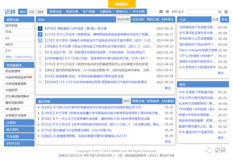Select the 检查核查 tab
Screen dimensions: 233x160
click(153, 101)
